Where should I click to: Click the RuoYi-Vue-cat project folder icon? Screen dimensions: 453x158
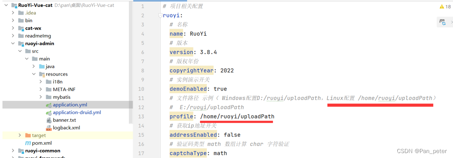pyautogui.click(x=14, y=5)
